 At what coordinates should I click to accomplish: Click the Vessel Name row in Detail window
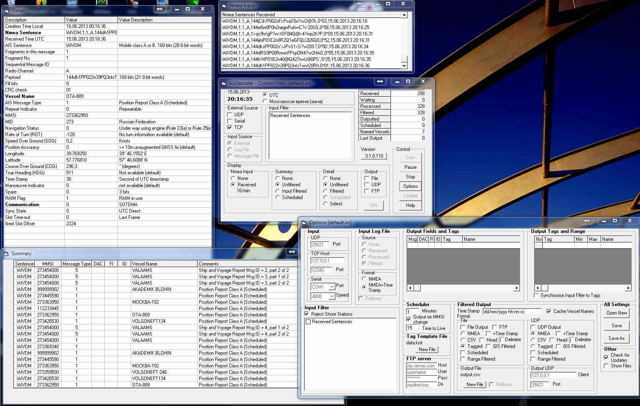coord(108,96)
